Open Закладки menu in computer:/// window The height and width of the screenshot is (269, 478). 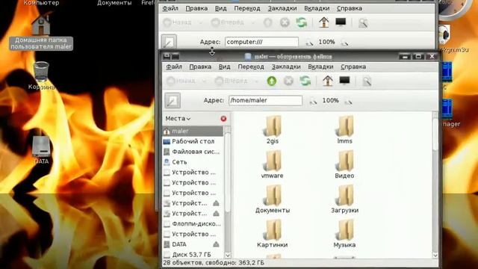[282, 8]
